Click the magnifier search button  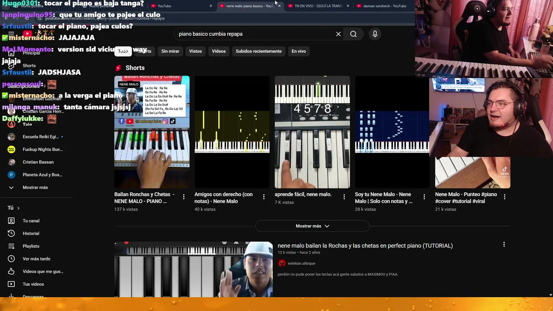tap(353, 34)
